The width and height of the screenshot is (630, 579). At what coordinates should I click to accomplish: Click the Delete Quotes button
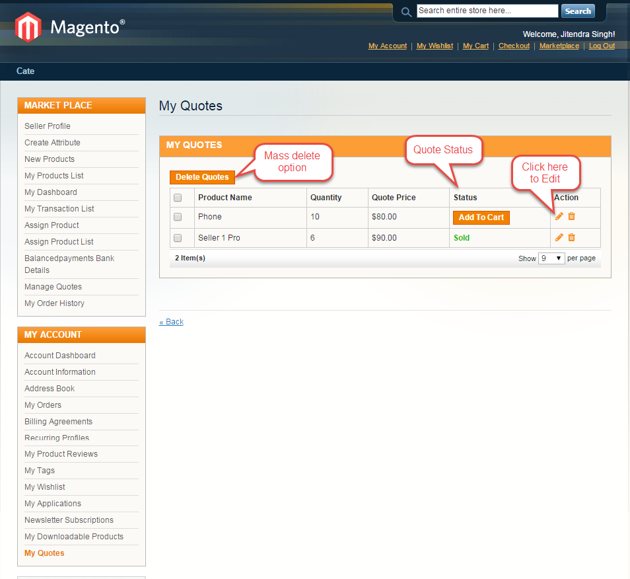(202, 177)
